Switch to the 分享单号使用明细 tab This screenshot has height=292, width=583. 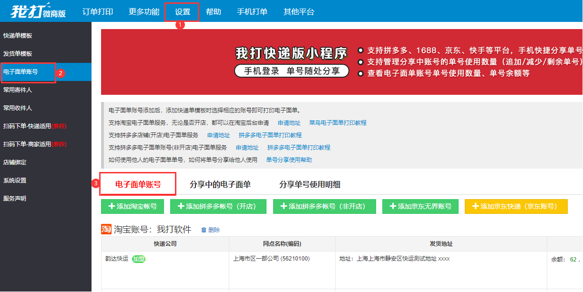click(310, 184)
